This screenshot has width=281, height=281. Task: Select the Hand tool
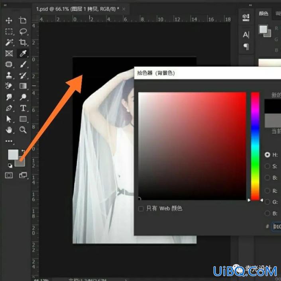click(9, 130)
